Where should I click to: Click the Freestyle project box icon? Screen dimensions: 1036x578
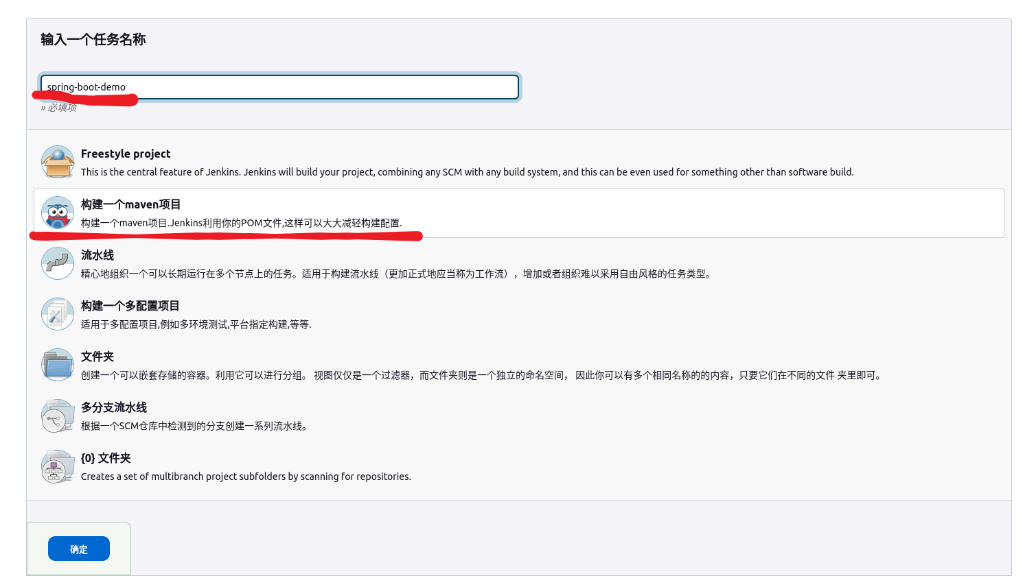pyautogui.click(x=58, y=162)
